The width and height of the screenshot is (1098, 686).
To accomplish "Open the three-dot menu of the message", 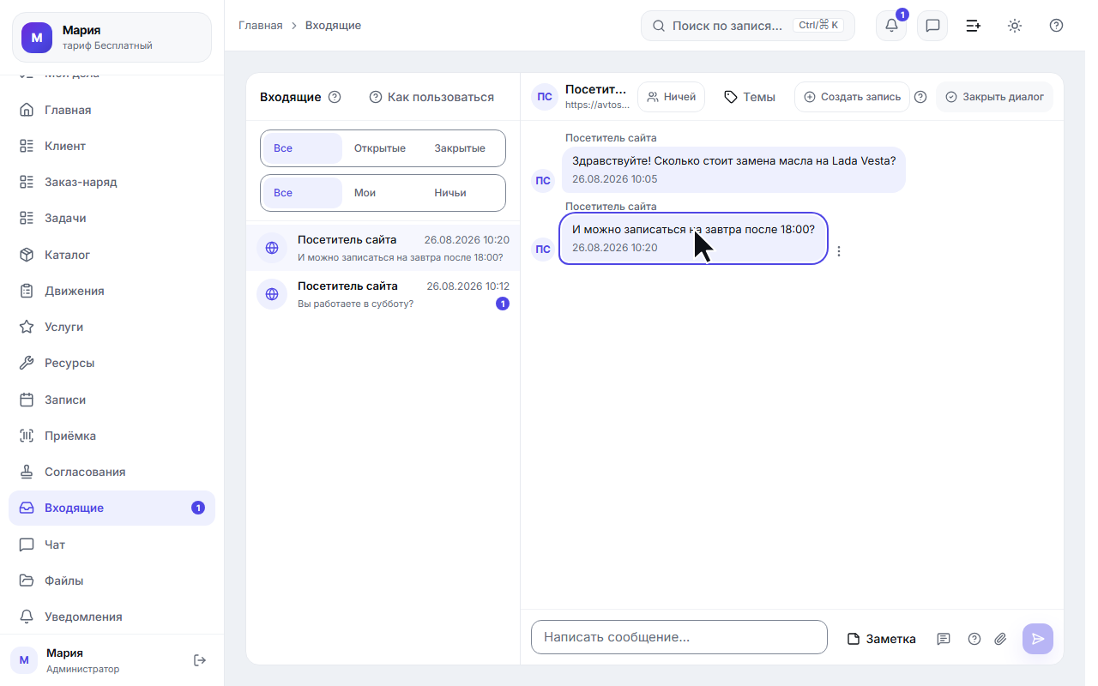I will pyautogui.click(x=839, y=251).
